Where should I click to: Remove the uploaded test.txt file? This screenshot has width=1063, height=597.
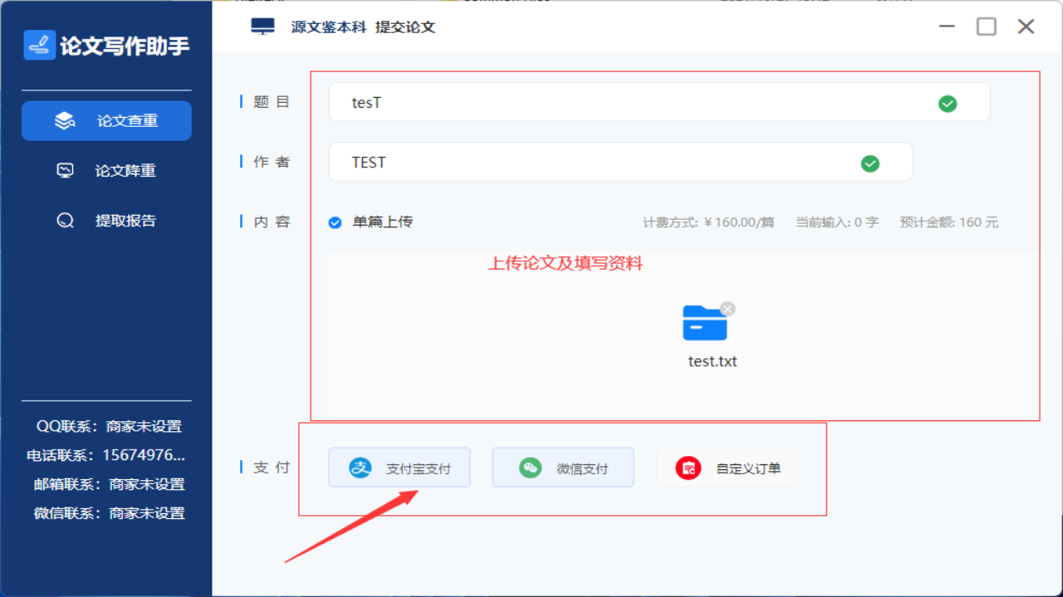pos(727,308)
